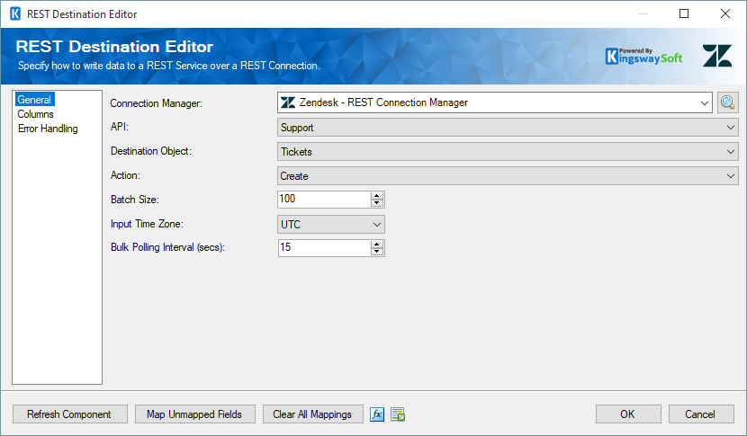
Task: Expand the Connection Manager dropdown
Action: click(x=704, y=102)
